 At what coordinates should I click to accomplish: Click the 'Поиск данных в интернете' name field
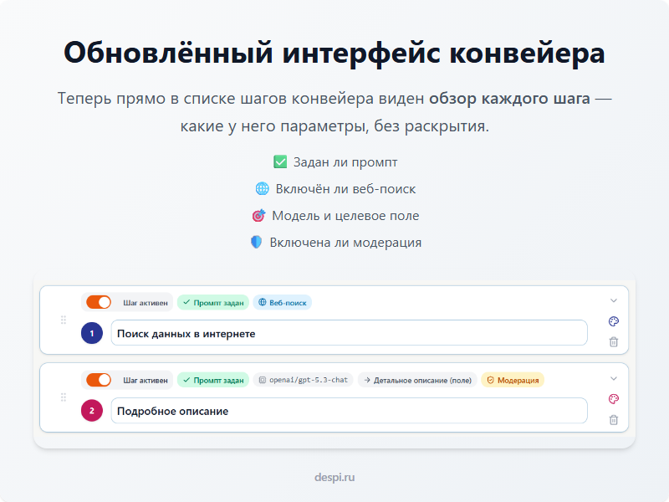pos(349,333)
